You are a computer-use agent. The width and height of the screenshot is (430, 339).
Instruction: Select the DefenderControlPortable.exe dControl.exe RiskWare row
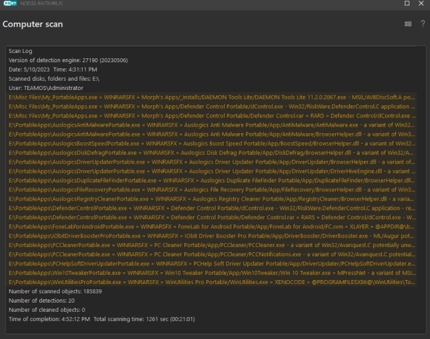[212, 208]
